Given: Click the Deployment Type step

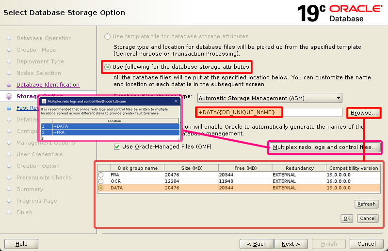Looking at the screenshot, I should [x=40, y=61].
